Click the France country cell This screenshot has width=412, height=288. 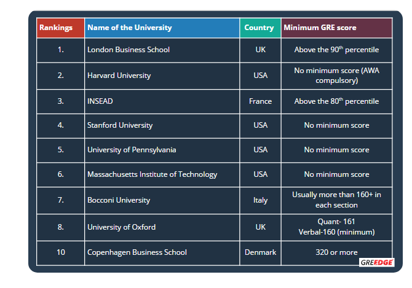(260, 101)
